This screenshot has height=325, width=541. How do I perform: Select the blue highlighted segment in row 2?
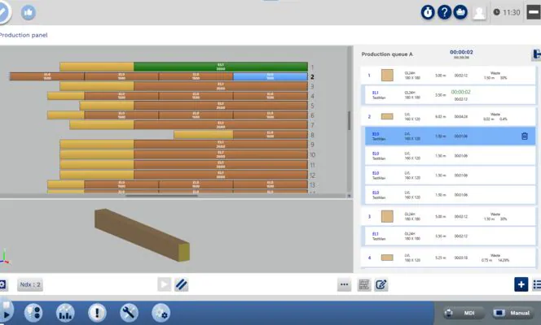[x=270, y=76]
